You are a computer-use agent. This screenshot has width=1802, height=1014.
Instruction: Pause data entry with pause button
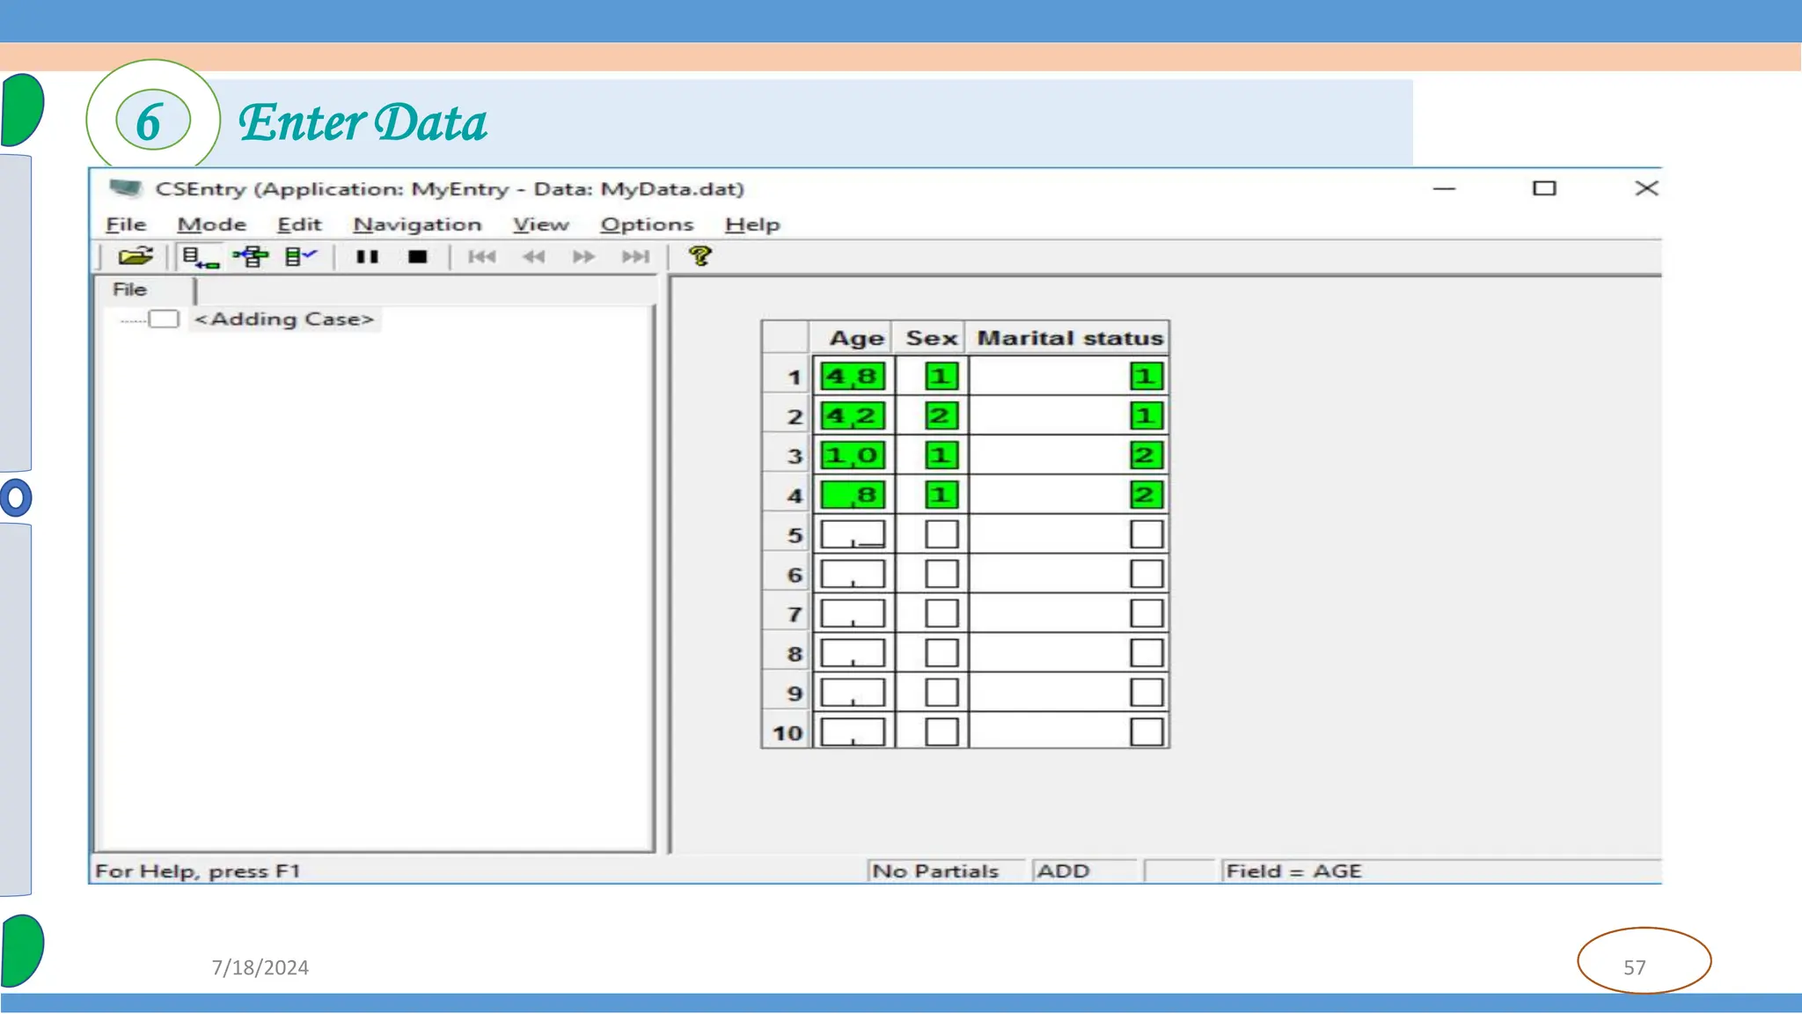tap(367, 257)
